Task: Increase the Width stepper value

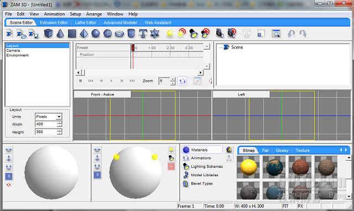Action: (60, 123)
